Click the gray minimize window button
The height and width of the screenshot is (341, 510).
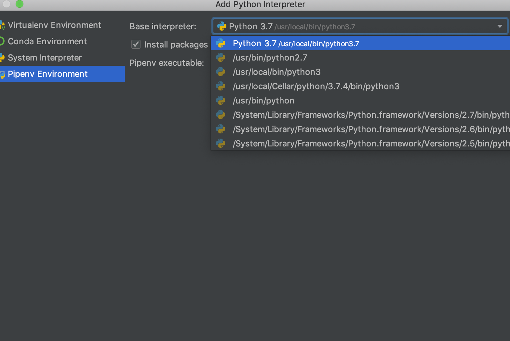[x=7, y=4]
